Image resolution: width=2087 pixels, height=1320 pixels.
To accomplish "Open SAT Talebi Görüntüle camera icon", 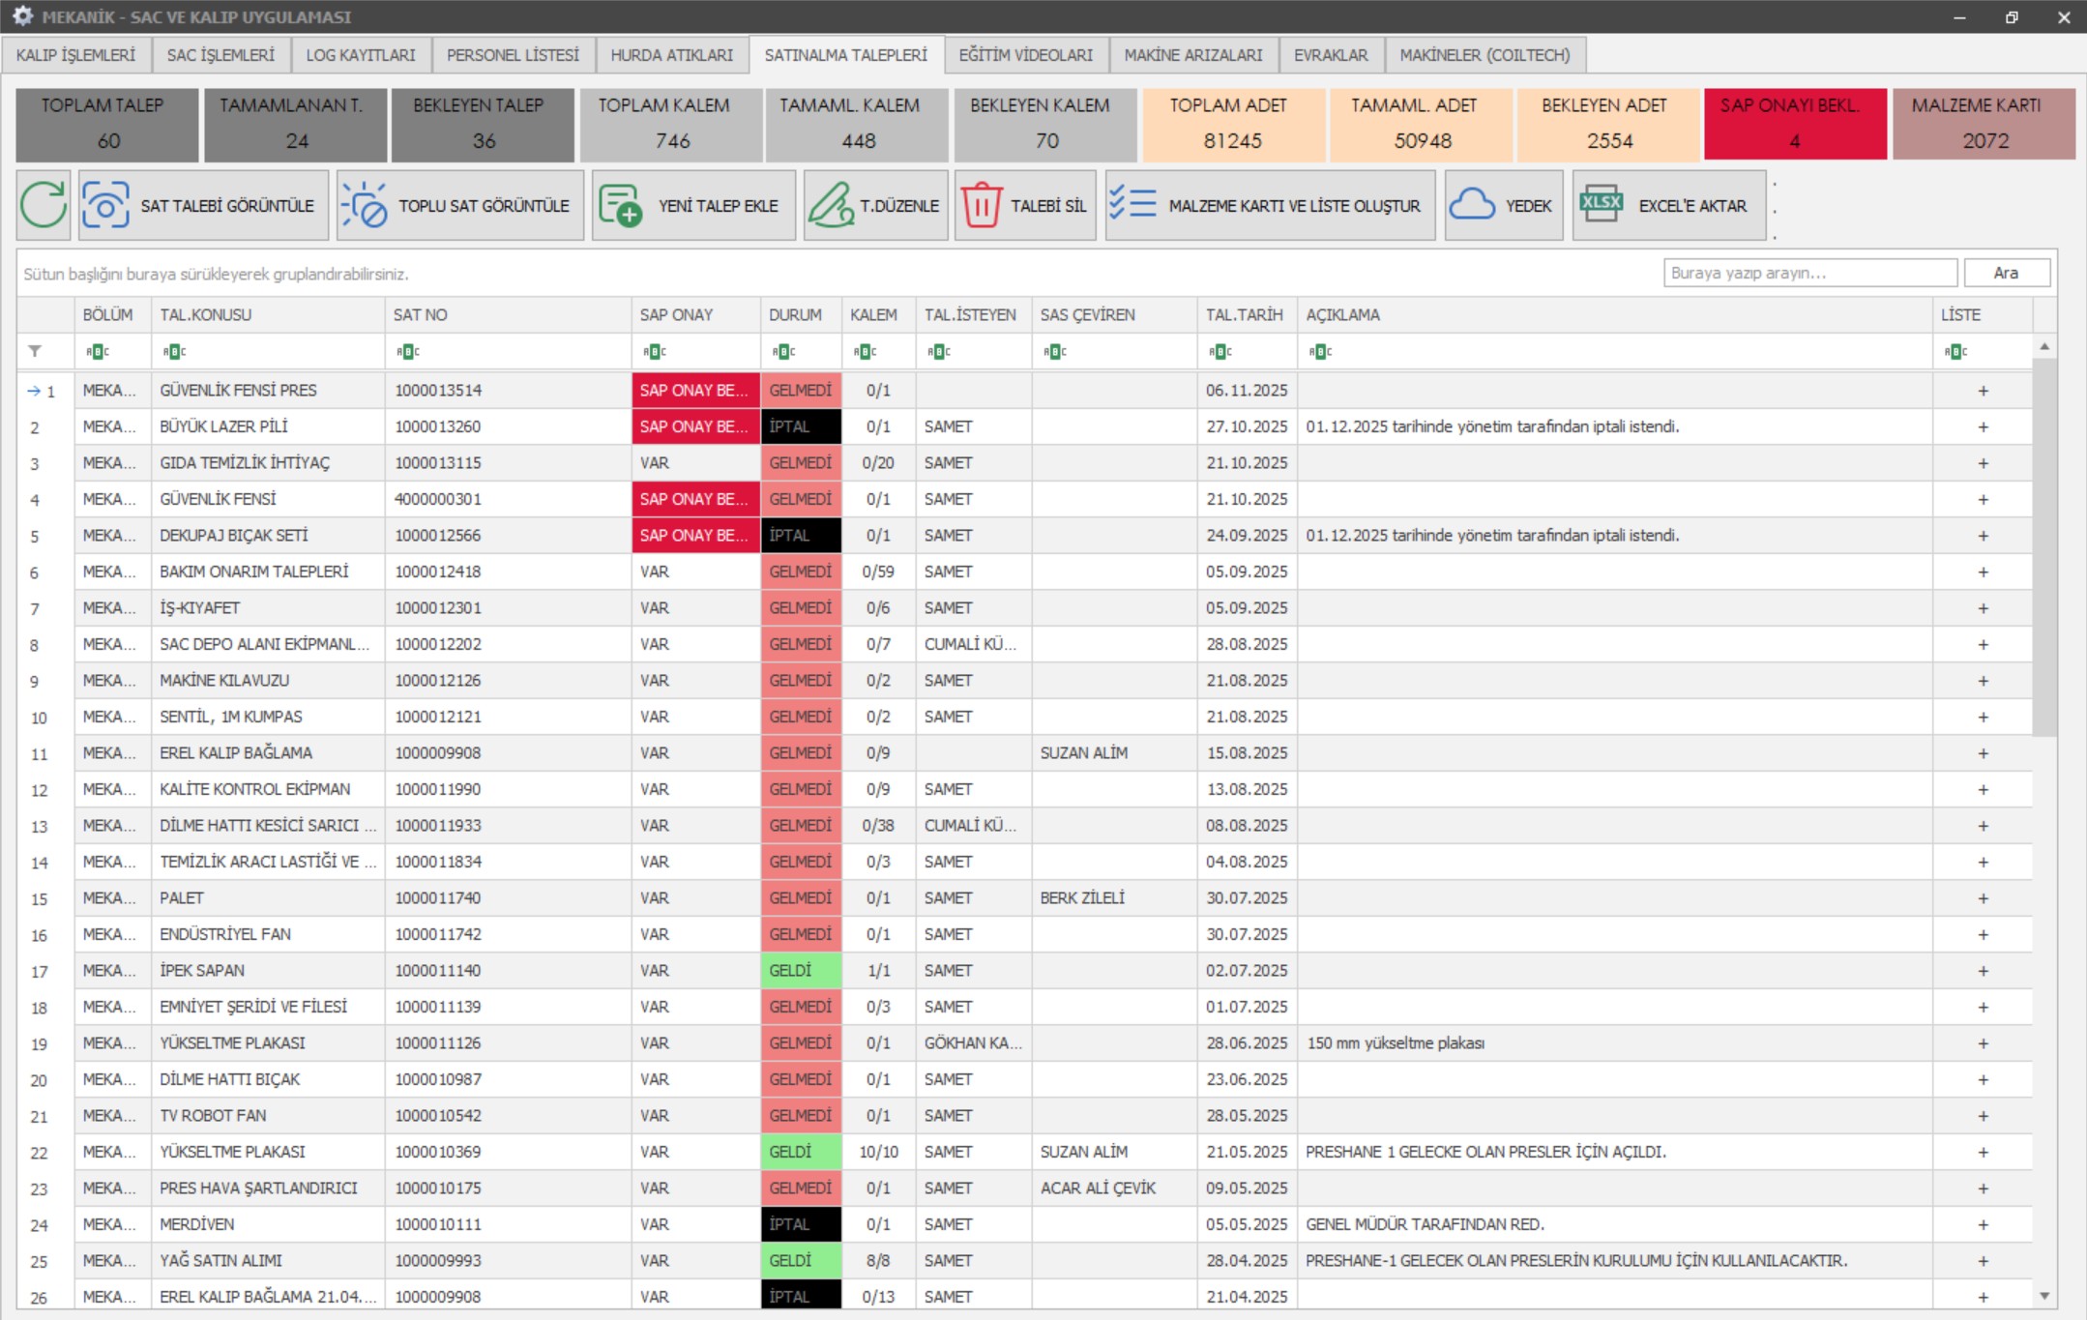I will (x=105, y=205).
